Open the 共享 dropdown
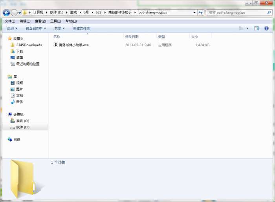This screenshot has height=202, width=275. (59, 28)
